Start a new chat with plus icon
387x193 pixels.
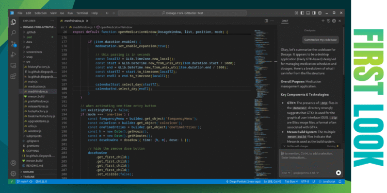coord(323,21)
